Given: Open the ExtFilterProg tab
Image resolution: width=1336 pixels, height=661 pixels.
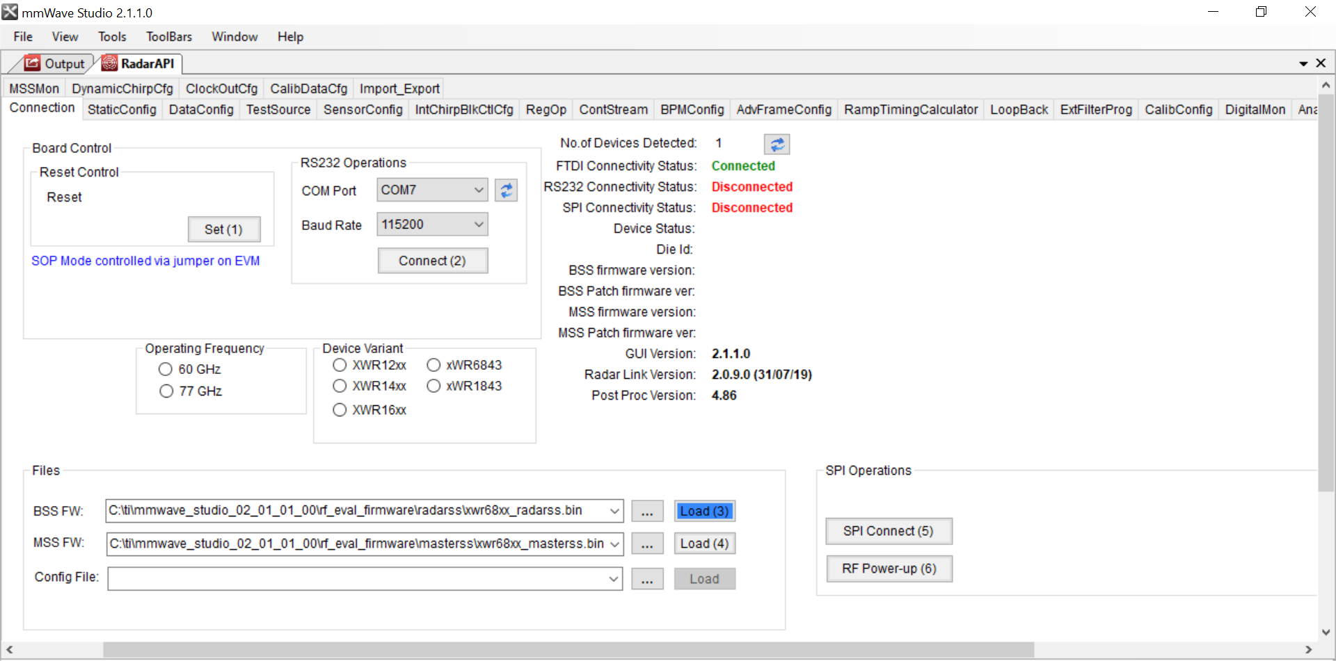Looking at the screenshot, I should pyautogui.click(x=1096, y=110).
